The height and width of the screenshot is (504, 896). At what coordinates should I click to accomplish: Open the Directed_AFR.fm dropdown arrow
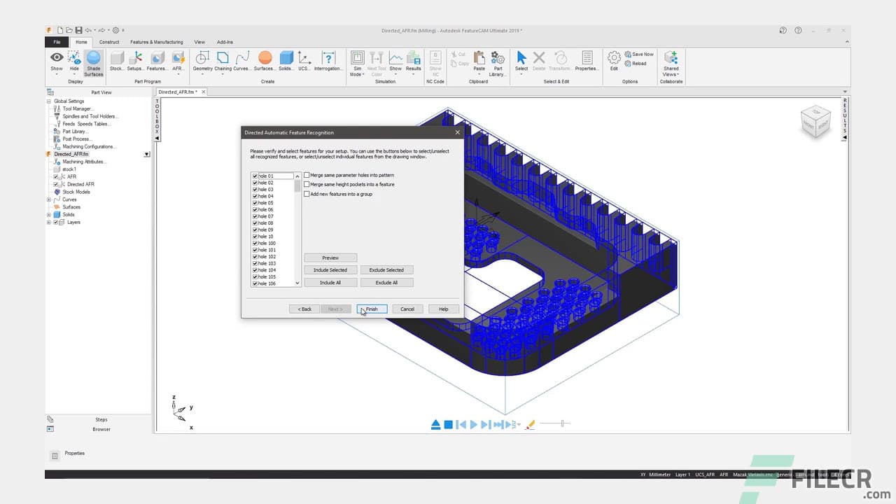(x=146, y=153)
